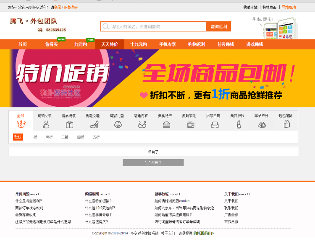Click the 免费注册 link
The width and height of the screenshot is (315, 244).
point(71,8)
